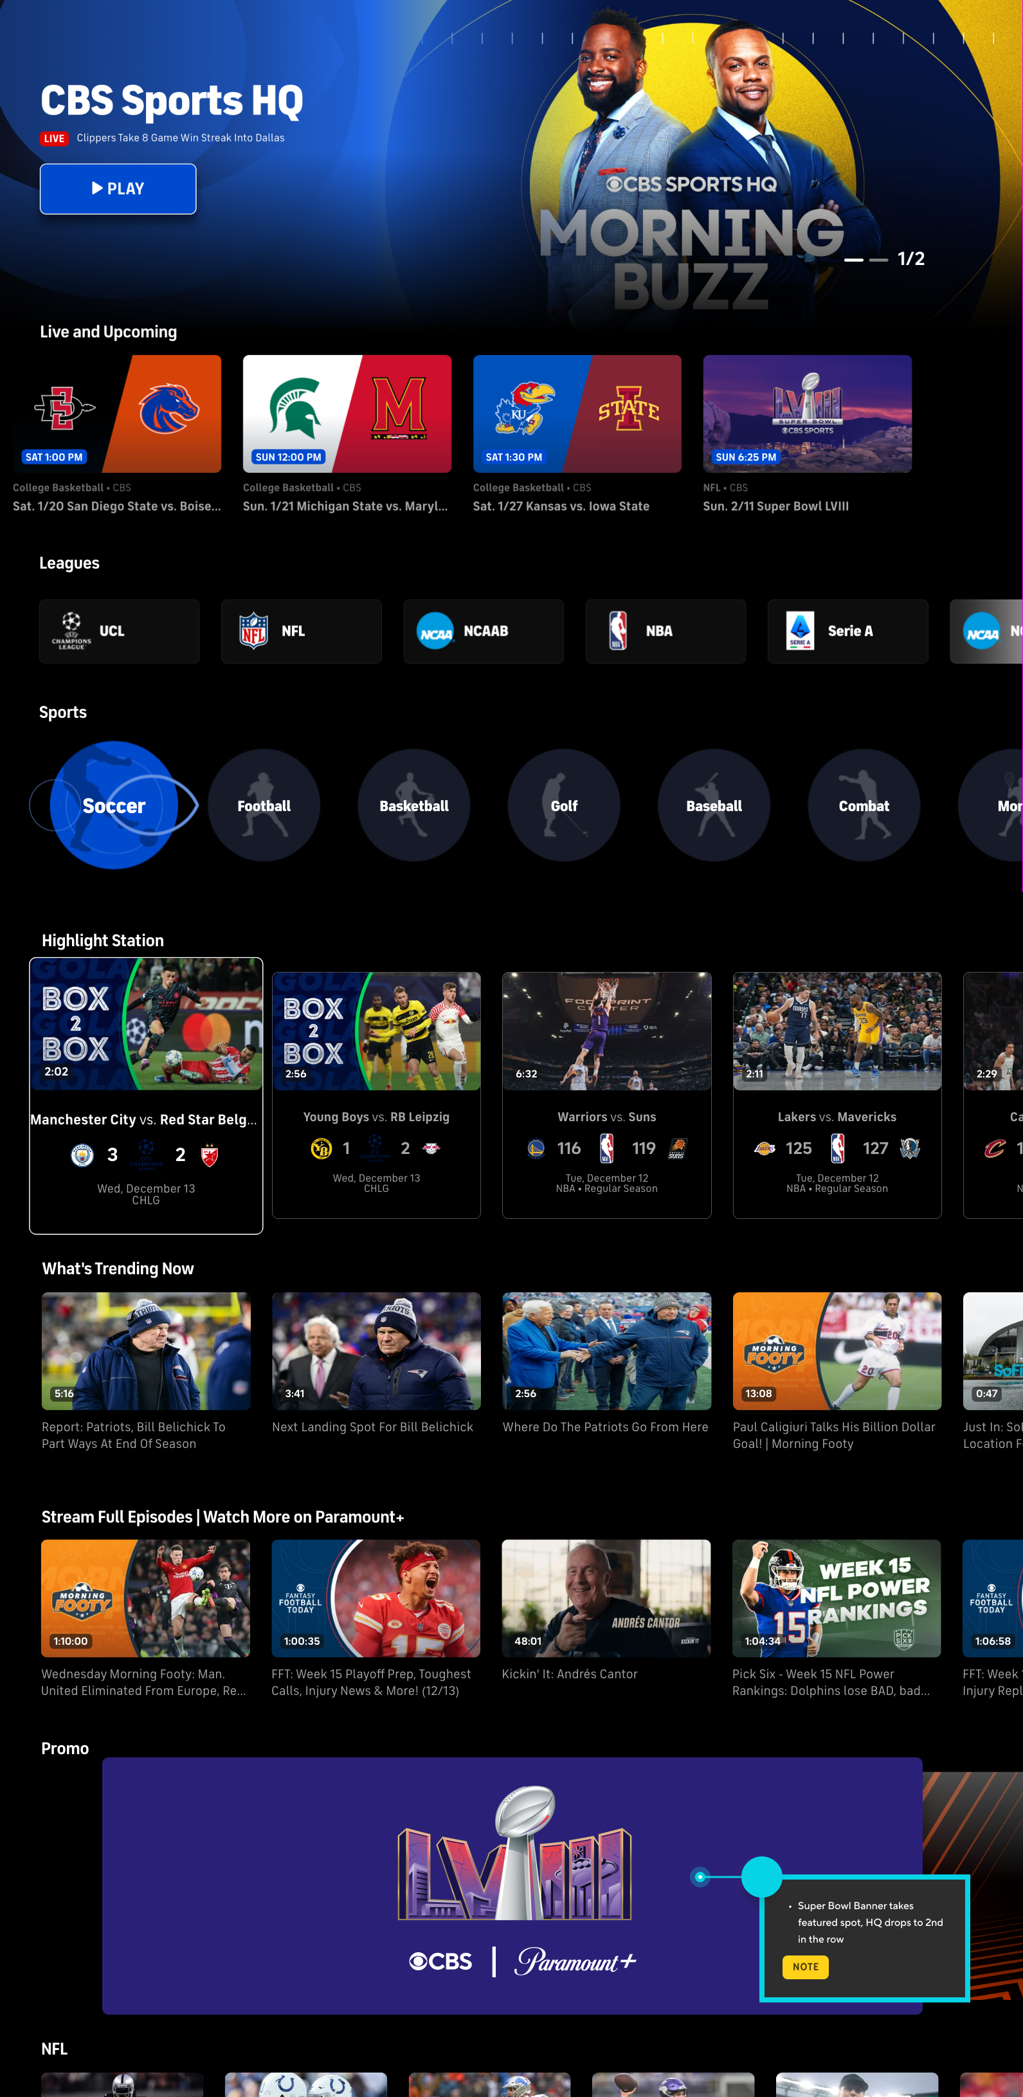Open Next Landing Spot For Bill Belichick video

[x=376, y=1351]
